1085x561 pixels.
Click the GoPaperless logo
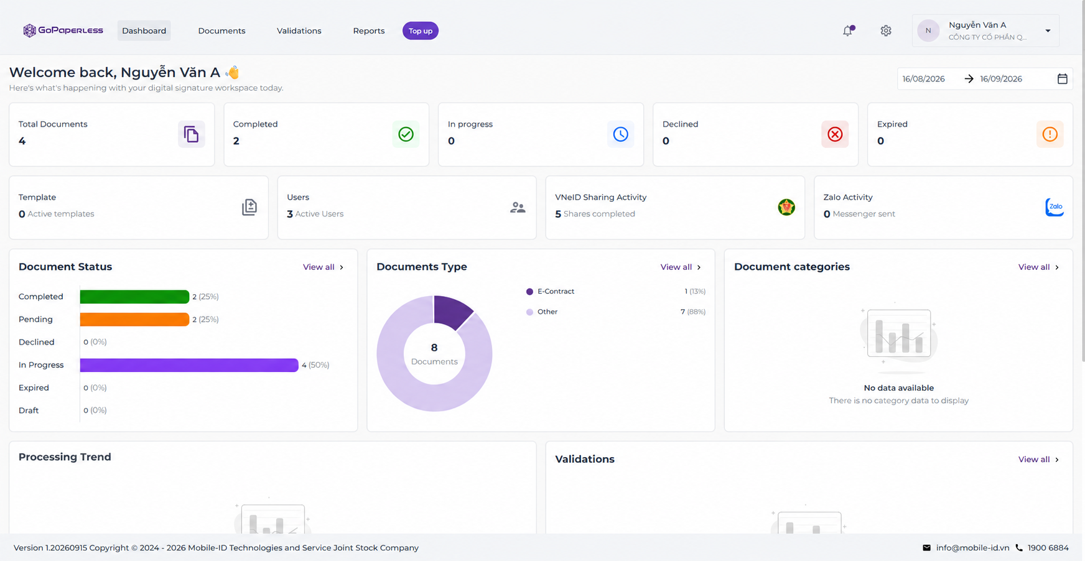(x=63, y=30)
